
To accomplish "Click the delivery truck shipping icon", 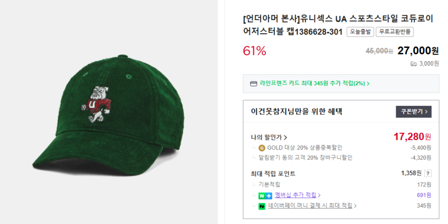I will pyautogui.click(x=414, y=64).
